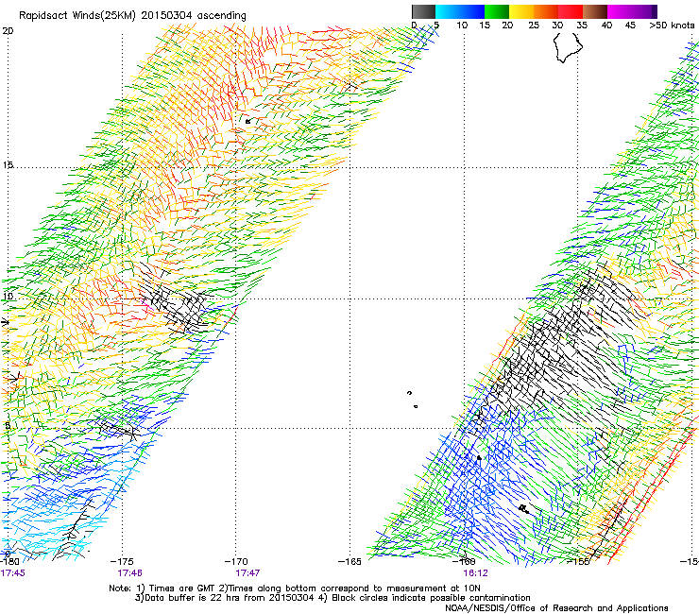The image size is (699, 614).
Task: Click the blue 10-15 knots legend swatch
Action: (x=472, y=11)
